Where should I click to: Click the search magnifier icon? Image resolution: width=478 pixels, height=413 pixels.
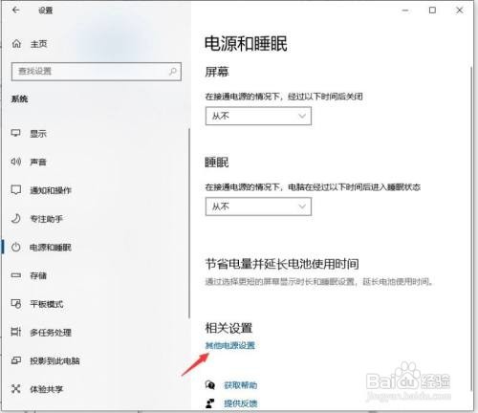[173, 71]
